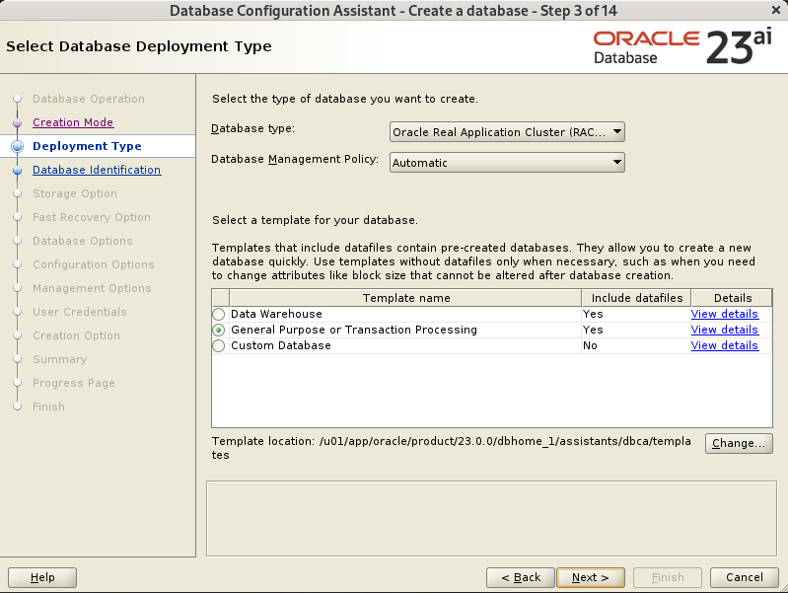Click the Creation Mode step bullet icon

(x=18, y=122)
